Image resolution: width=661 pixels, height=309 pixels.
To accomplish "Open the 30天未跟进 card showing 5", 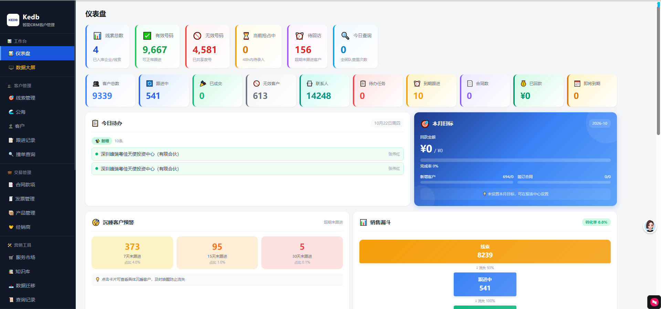I will 302,253.
